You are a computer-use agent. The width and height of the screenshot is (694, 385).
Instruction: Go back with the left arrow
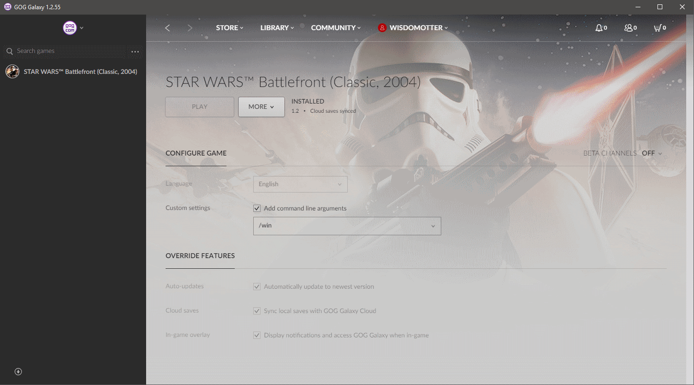[168, 28]
